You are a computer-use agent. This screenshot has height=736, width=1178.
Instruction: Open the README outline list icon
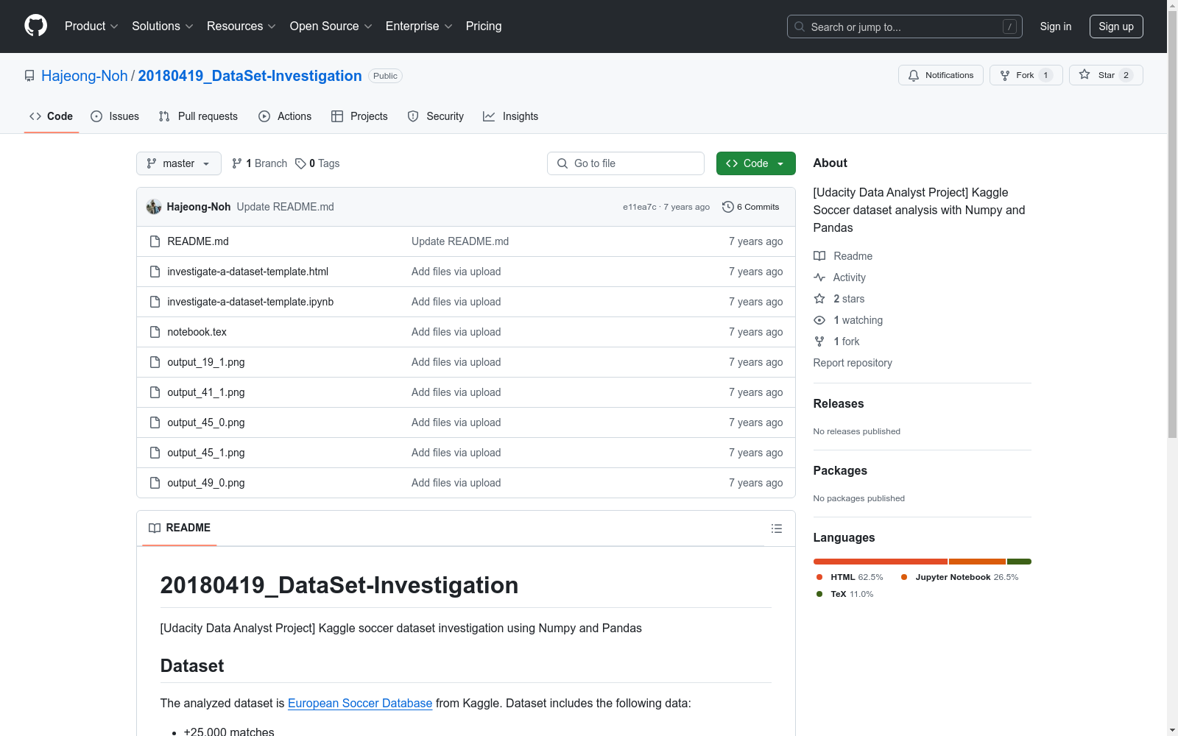coord(777,528)
